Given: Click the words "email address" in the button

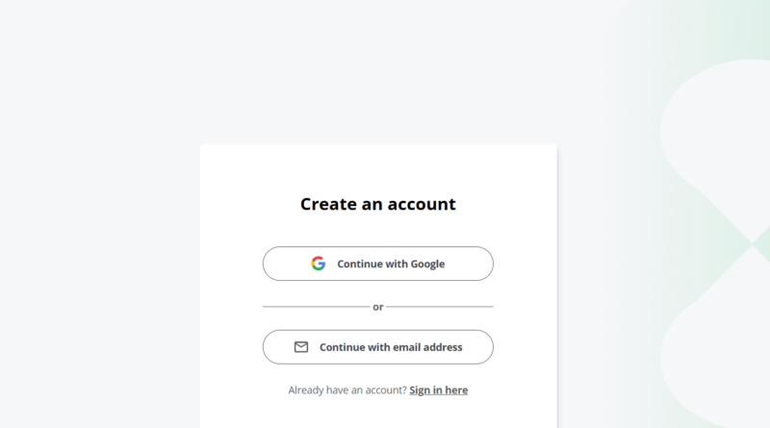Looking at the screenshot, I should [427, 347].
